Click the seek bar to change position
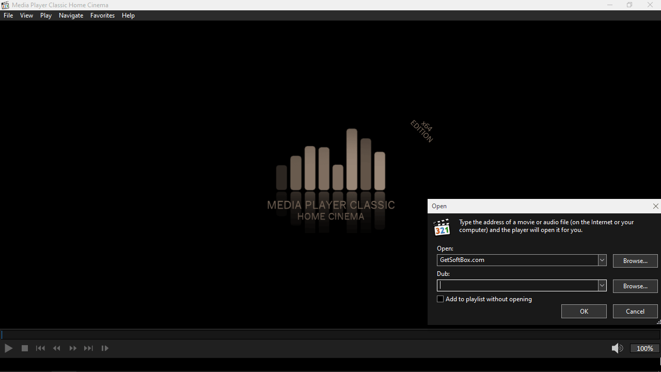The width and height of the screenshot is (661, 372). coord(330,335)
